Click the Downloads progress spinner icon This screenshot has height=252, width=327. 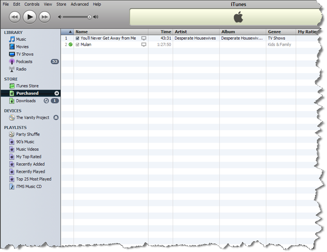point(46,101)
